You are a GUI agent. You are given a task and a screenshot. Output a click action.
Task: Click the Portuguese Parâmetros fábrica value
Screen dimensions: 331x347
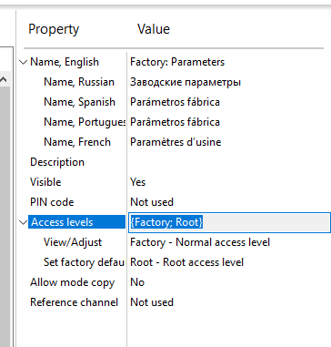click(175, 122)
